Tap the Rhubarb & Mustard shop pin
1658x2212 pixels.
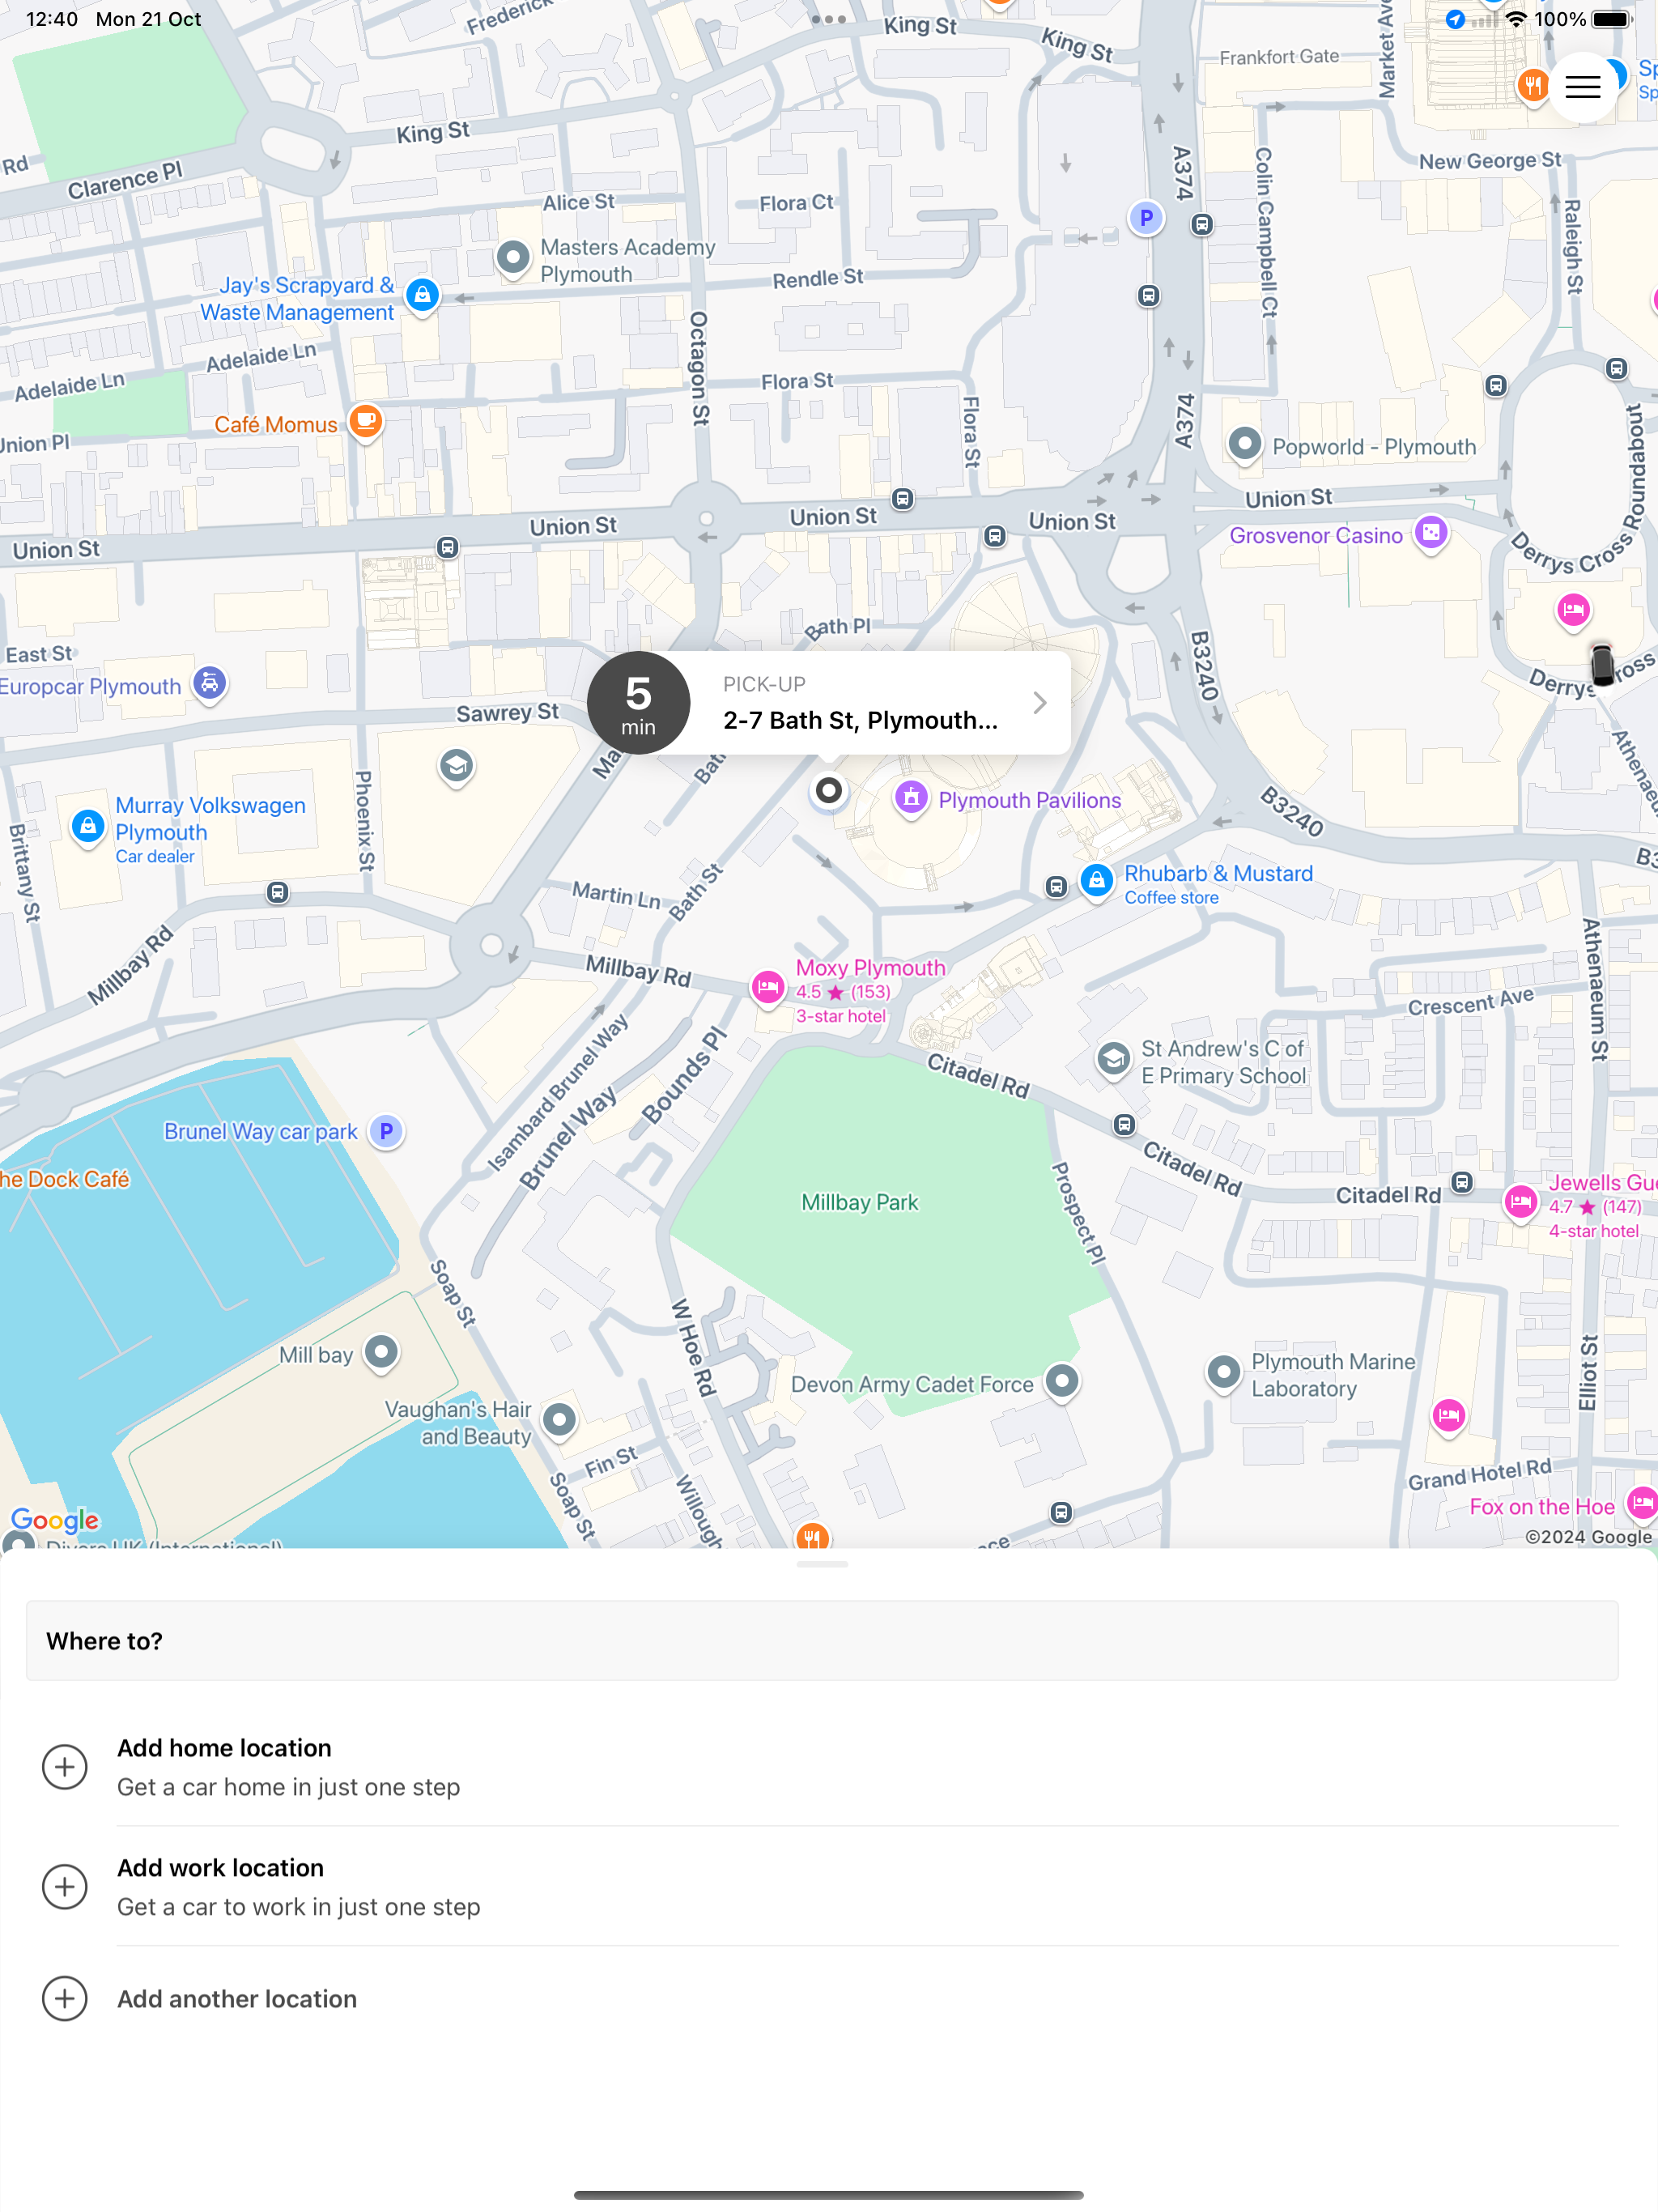[1097, 881]
